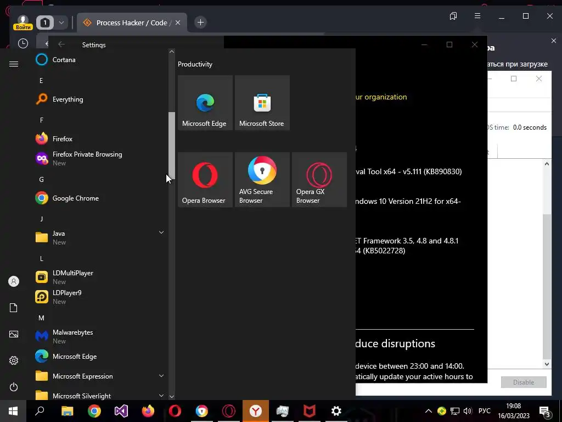Open Pictures from Start sidebar
Viewport: 562px width, 422px height.
(14, 334)
